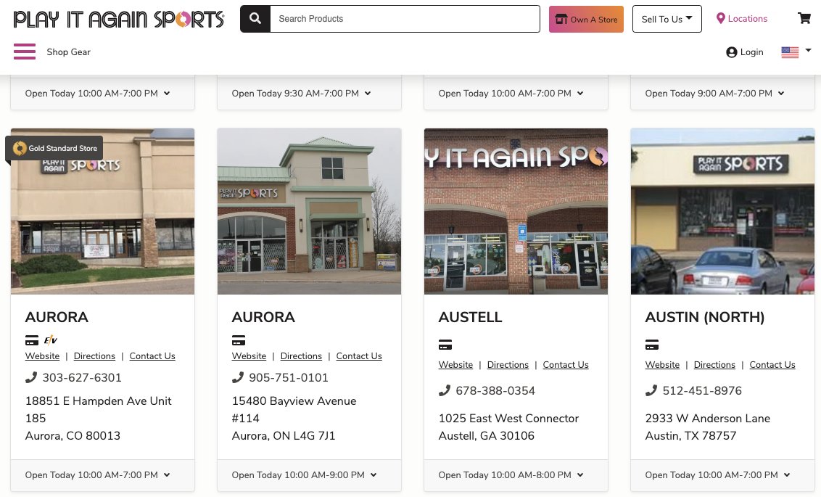Click phone icon beside 678-388-0354
The height and width of the screenshot is (497, 821).
pos(445,390)
